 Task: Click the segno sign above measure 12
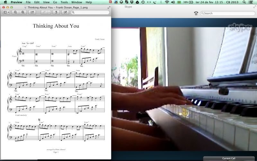point(39,120)
